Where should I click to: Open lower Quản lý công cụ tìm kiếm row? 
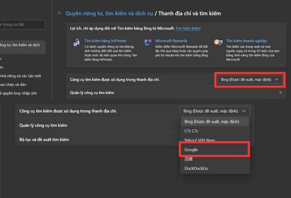pyautogui.click(x=97, y=125)
